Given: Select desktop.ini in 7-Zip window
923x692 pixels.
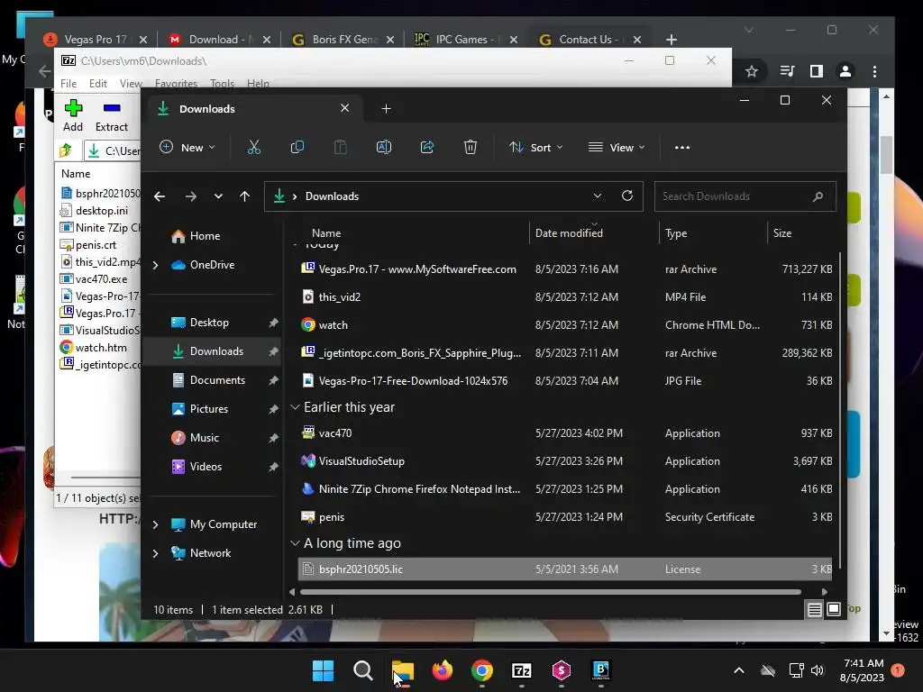Looking at the screenshot, I should coord(101,211).
